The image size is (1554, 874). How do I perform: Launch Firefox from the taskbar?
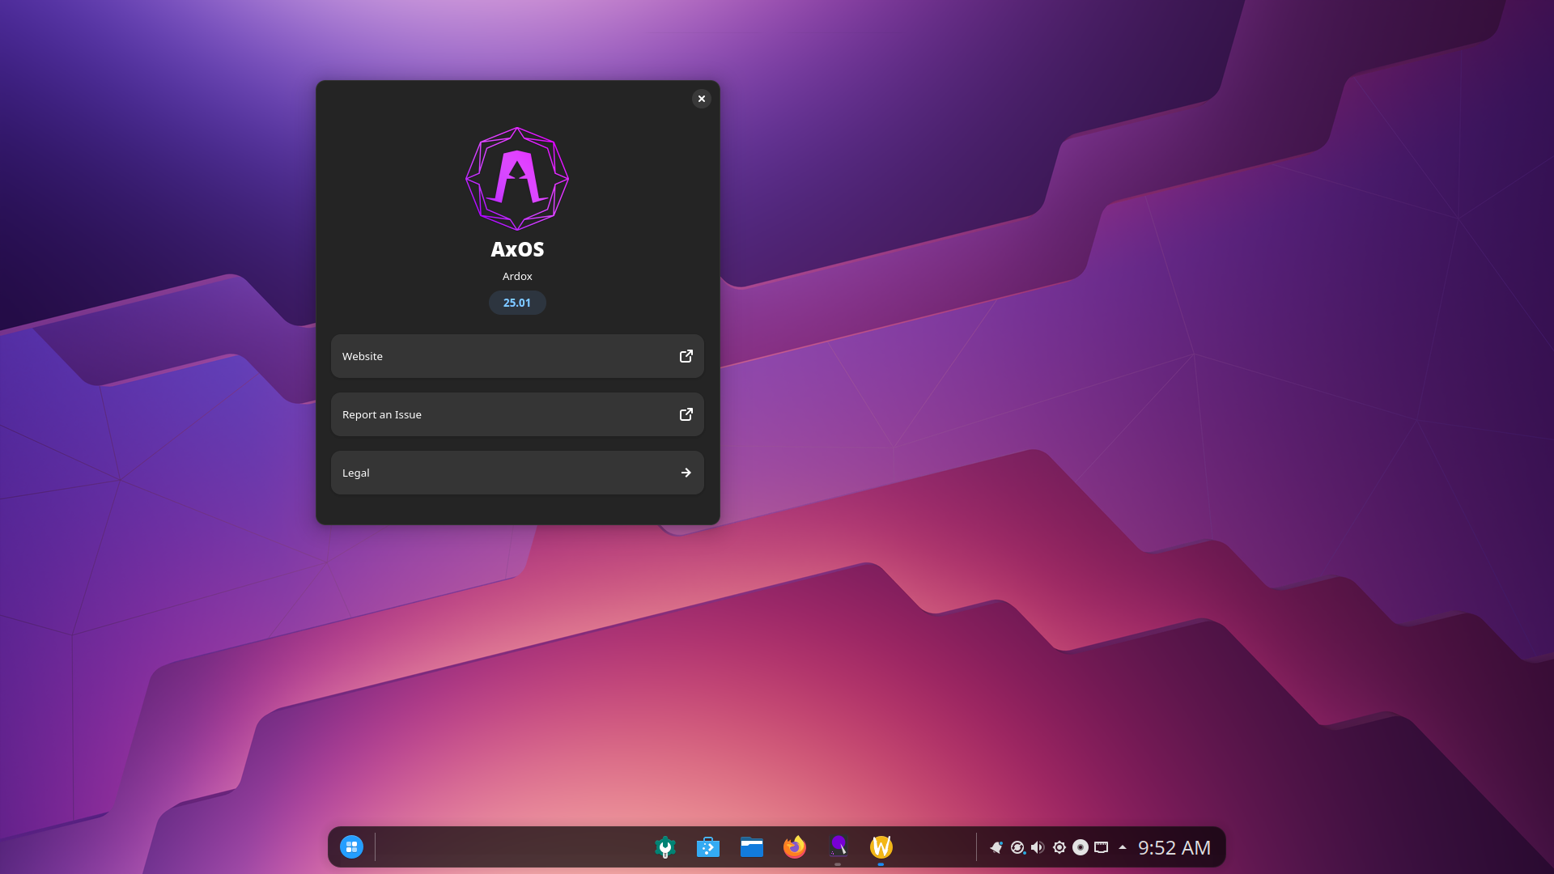(795, 847)
